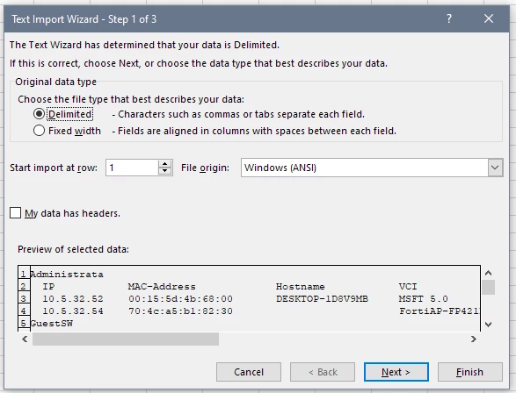This screenshot has height=393, width=516.
Task: Click scroll left arrow below preview
Action: tap(25, 339)
